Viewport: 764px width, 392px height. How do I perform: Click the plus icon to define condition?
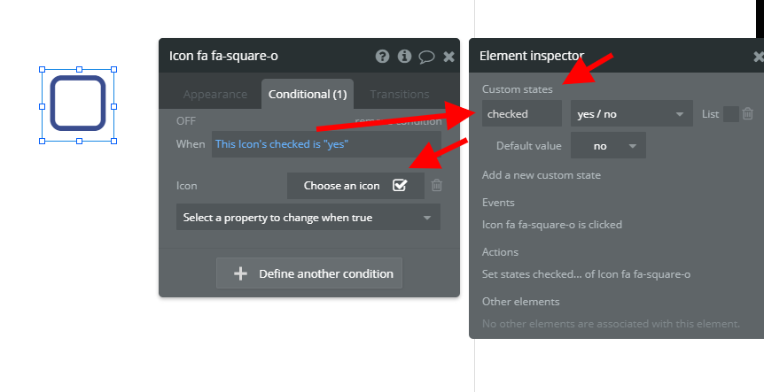[240, 273]
